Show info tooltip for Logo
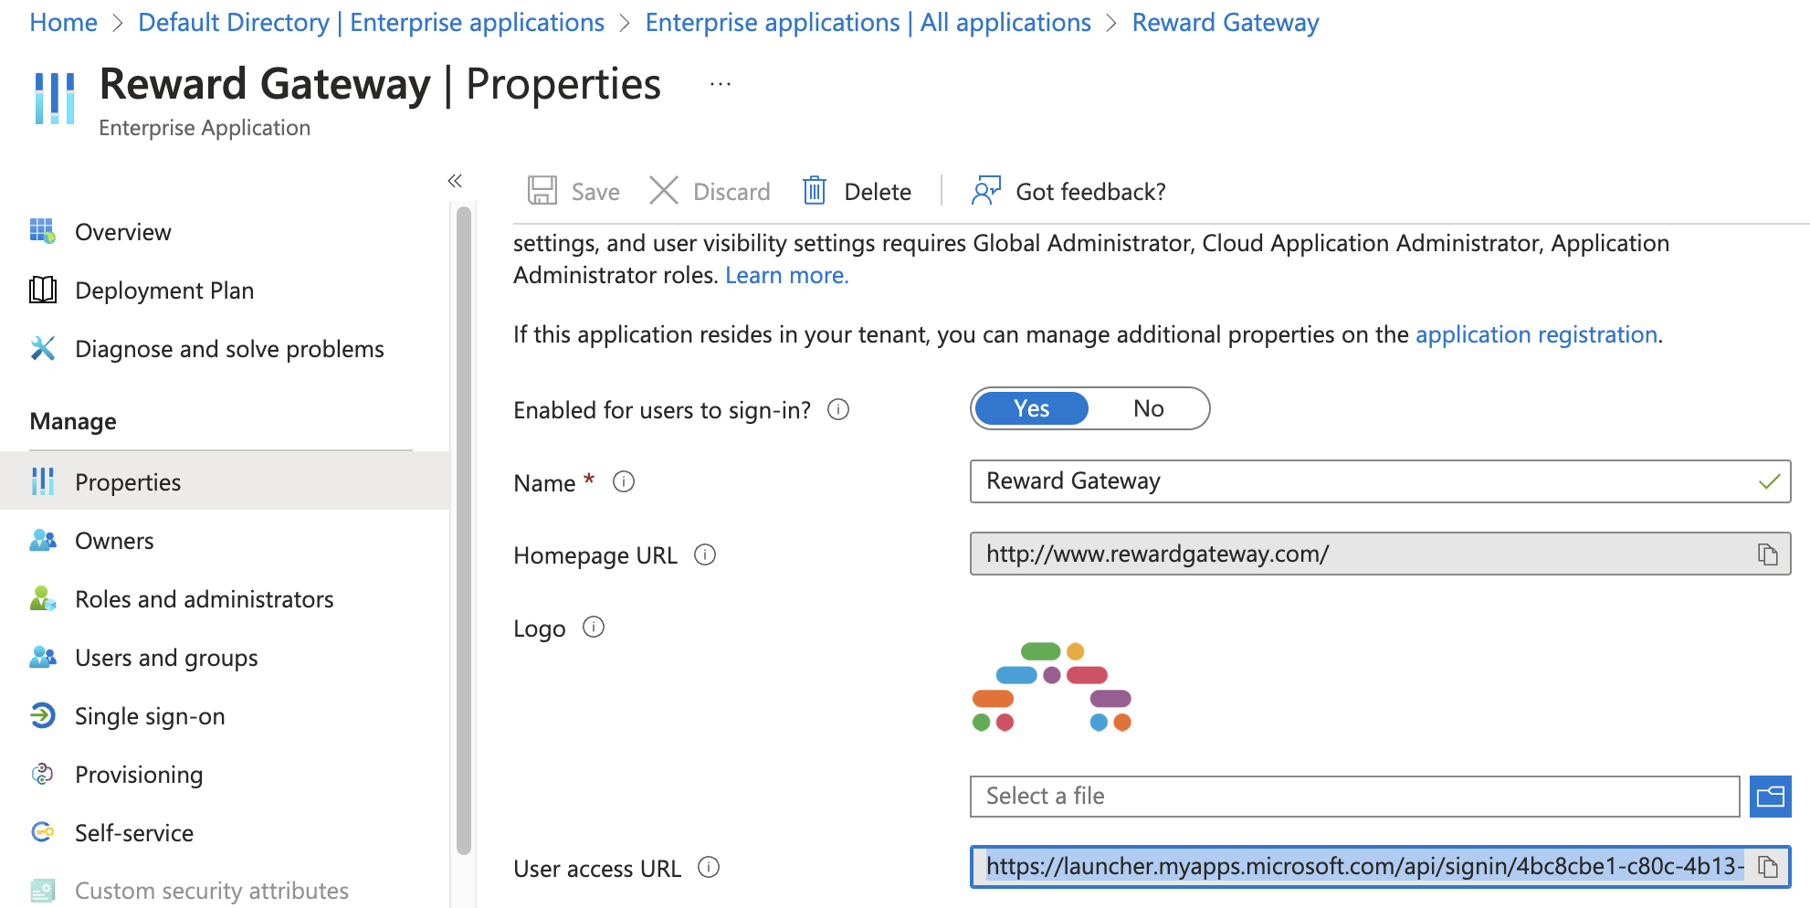The image size is (1810, 908). 594,627
